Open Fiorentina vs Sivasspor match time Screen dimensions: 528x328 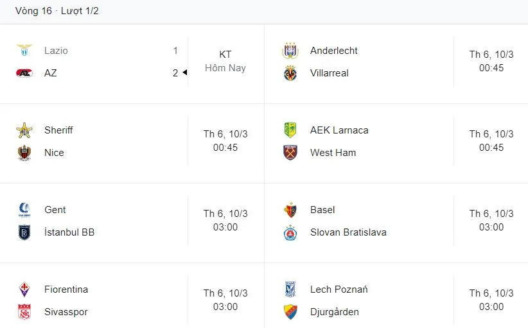[225, 300]
